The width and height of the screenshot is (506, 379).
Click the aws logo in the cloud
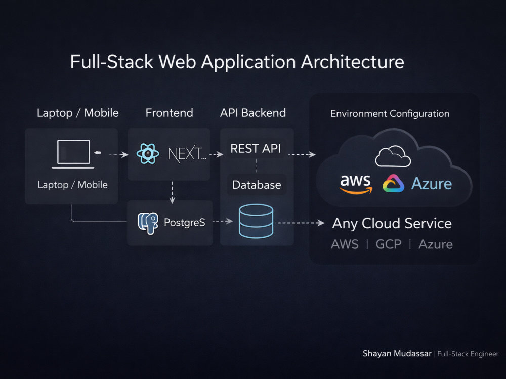pos(356,184)
